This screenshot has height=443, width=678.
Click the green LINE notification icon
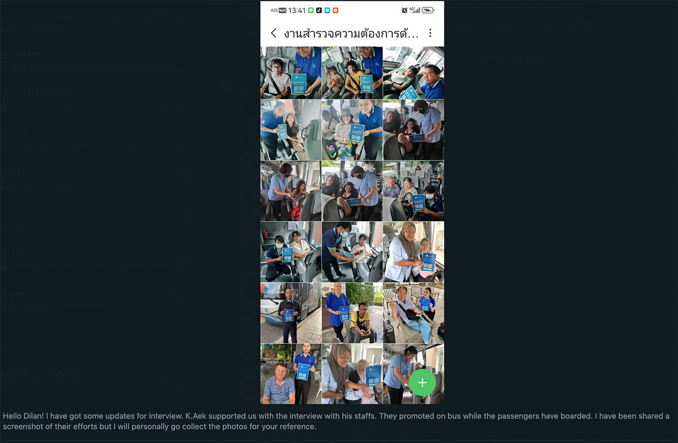(311, 10)
